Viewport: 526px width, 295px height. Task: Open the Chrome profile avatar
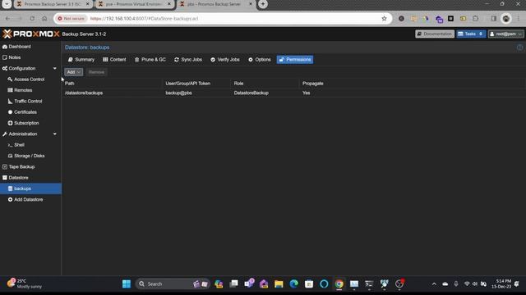pos(506,18)
